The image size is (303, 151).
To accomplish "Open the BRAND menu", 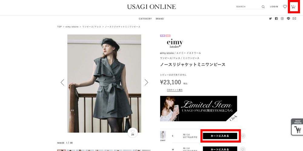I will (160, 19).
